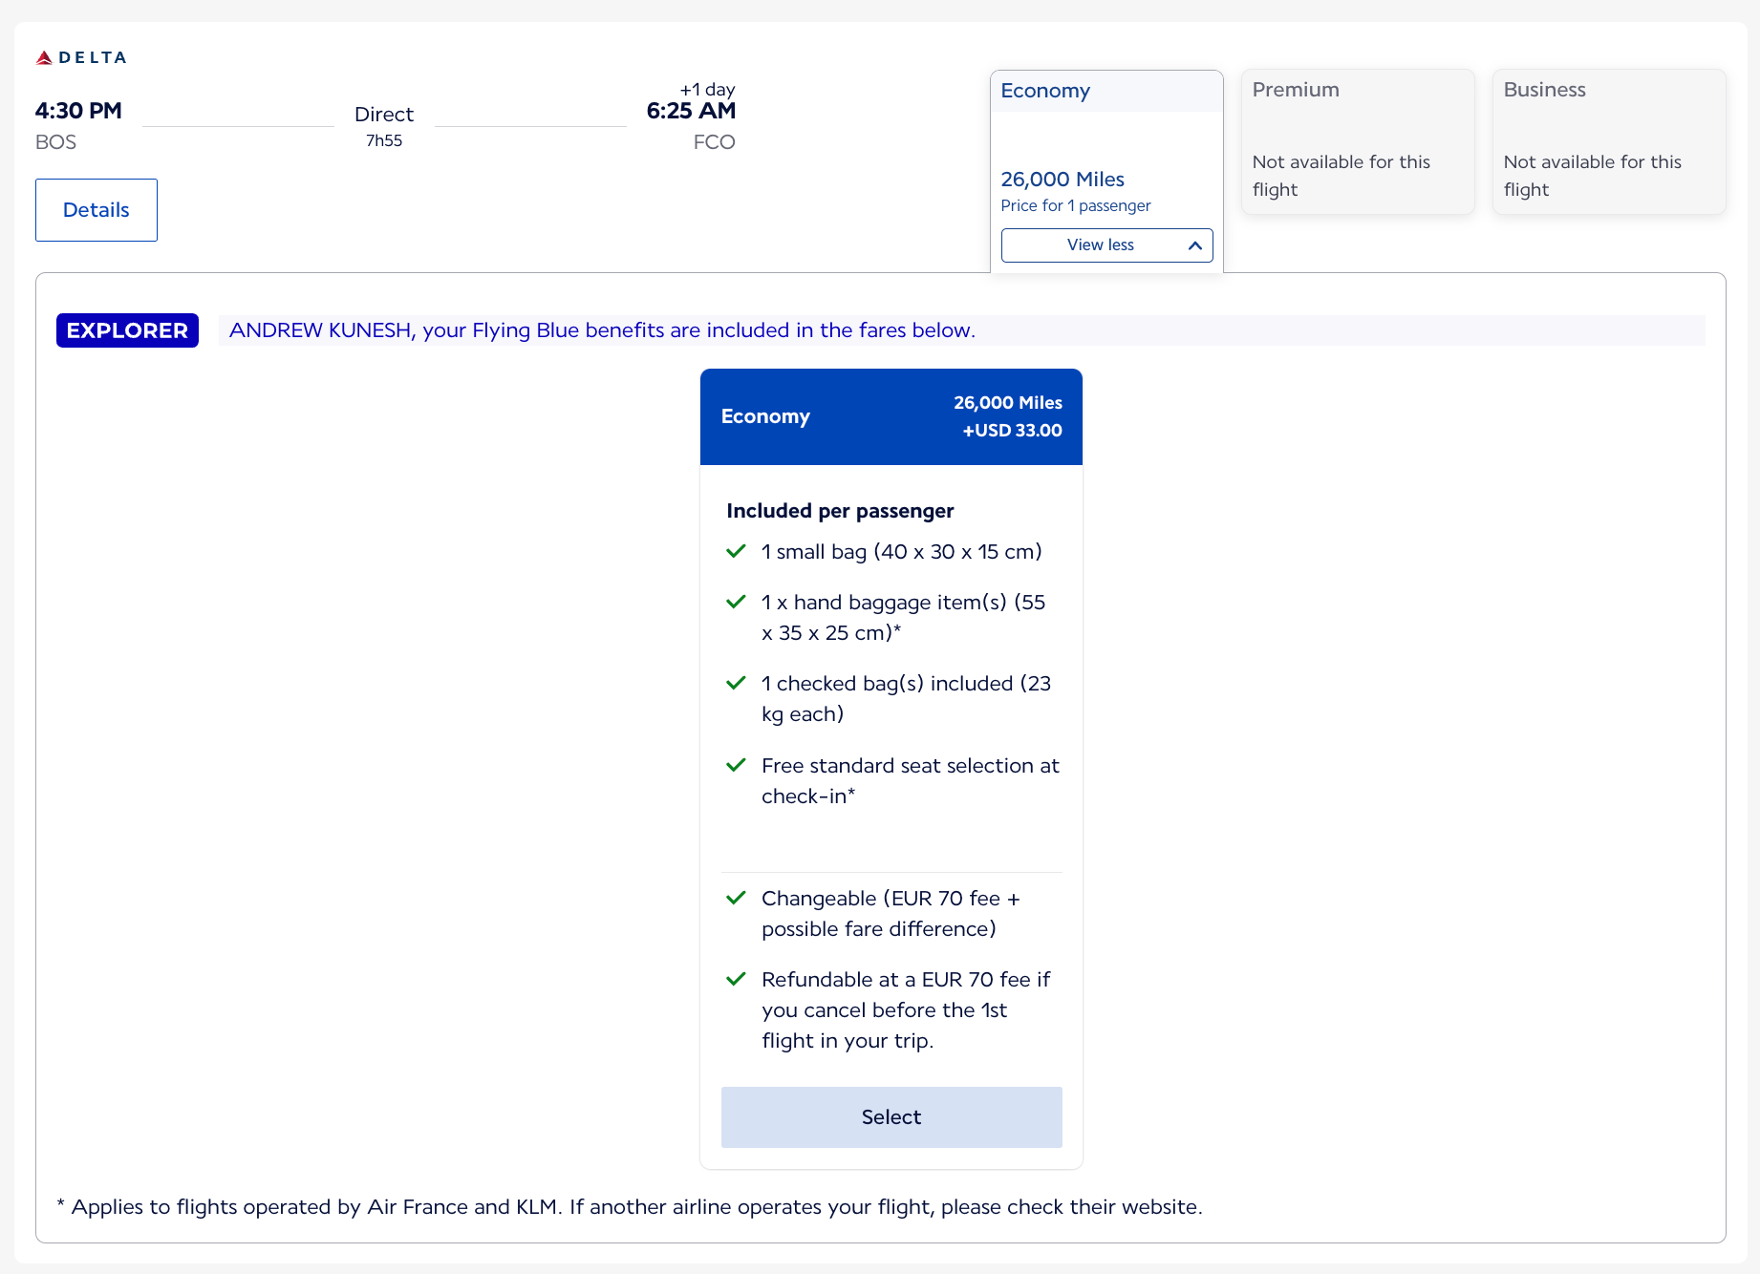Click the 'Changeable (EUR 70 fee' line
The width and height of the screenshot is (1760, 1274).
click(x=891, y=914)
